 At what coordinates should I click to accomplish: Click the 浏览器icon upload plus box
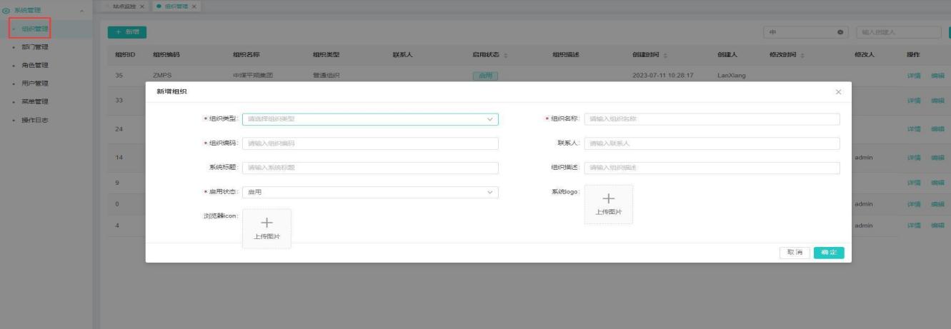coord(267,228)
